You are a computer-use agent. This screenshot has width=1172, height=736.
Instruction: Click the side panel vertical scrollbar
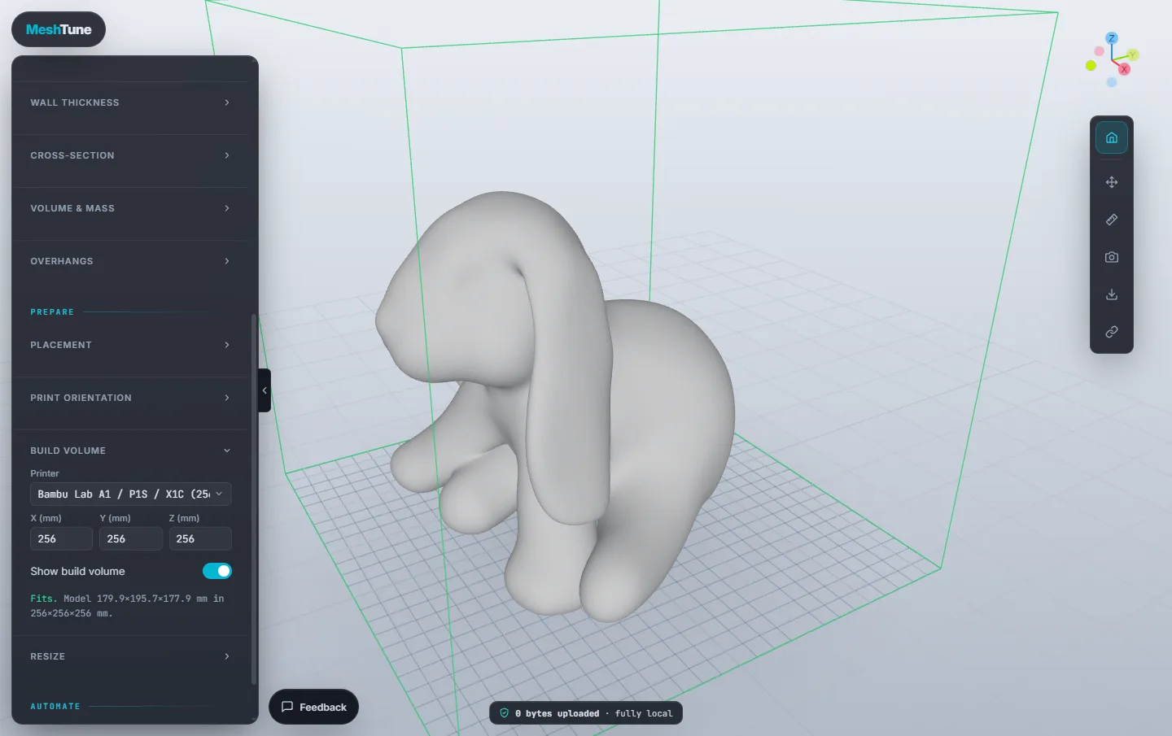click(254, 499)
